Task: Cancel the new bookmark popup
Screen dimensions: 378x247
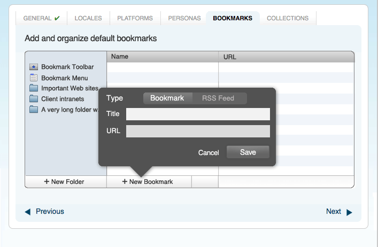Action: click(209, 153)
